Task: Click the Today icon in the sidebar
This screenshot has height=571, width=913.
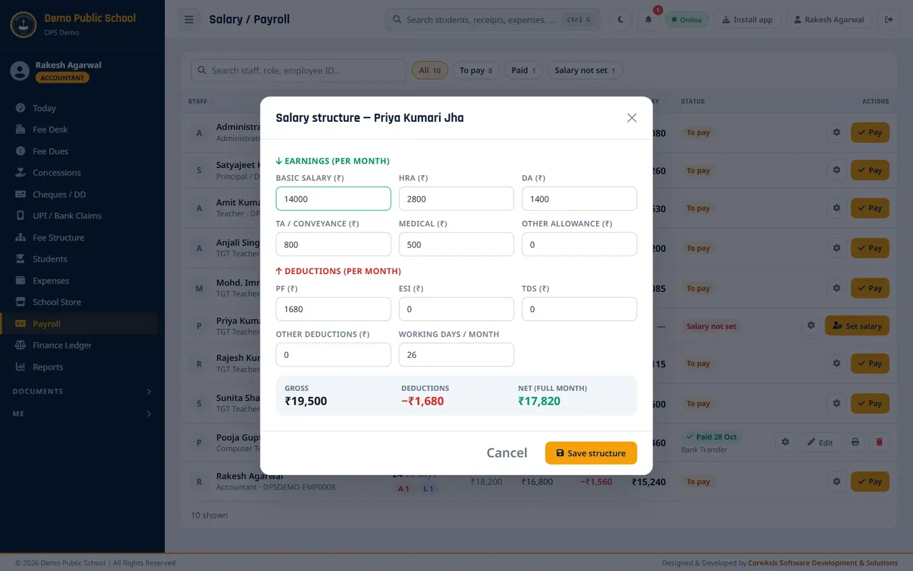Action: click(20, 108)
